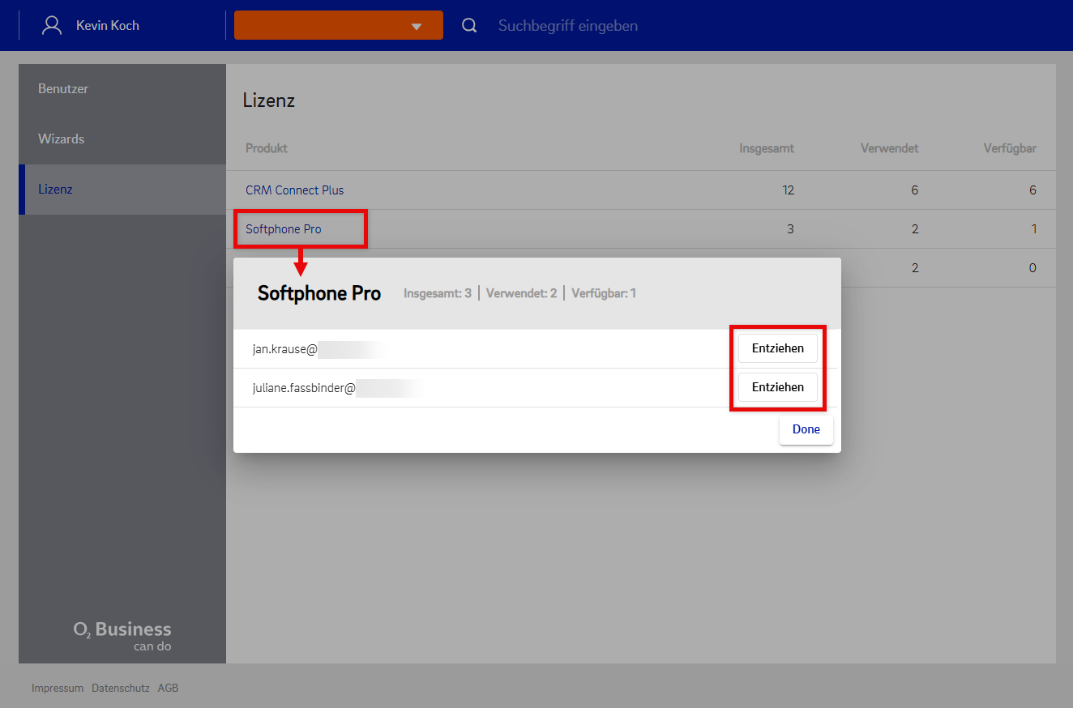The width and height of the screenshot is (1073, 708).
Task: Click the O2 Business logo
Action: [x=122, y=635]
